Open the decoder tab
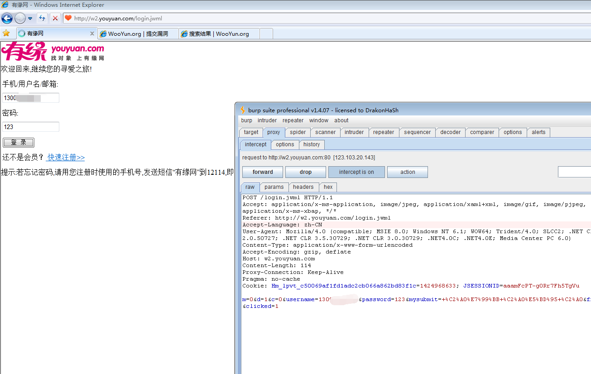 pyautogui.click(x=451, y=132)
